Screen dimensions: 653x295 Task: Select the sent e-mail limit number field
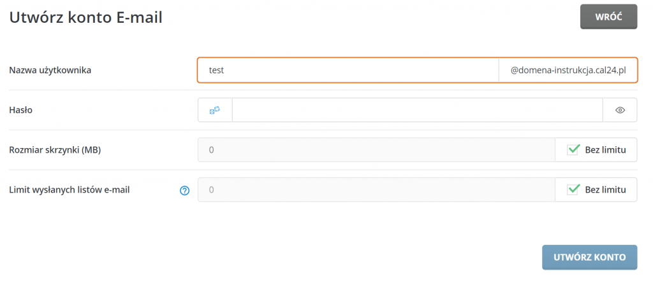click(376, 189)
